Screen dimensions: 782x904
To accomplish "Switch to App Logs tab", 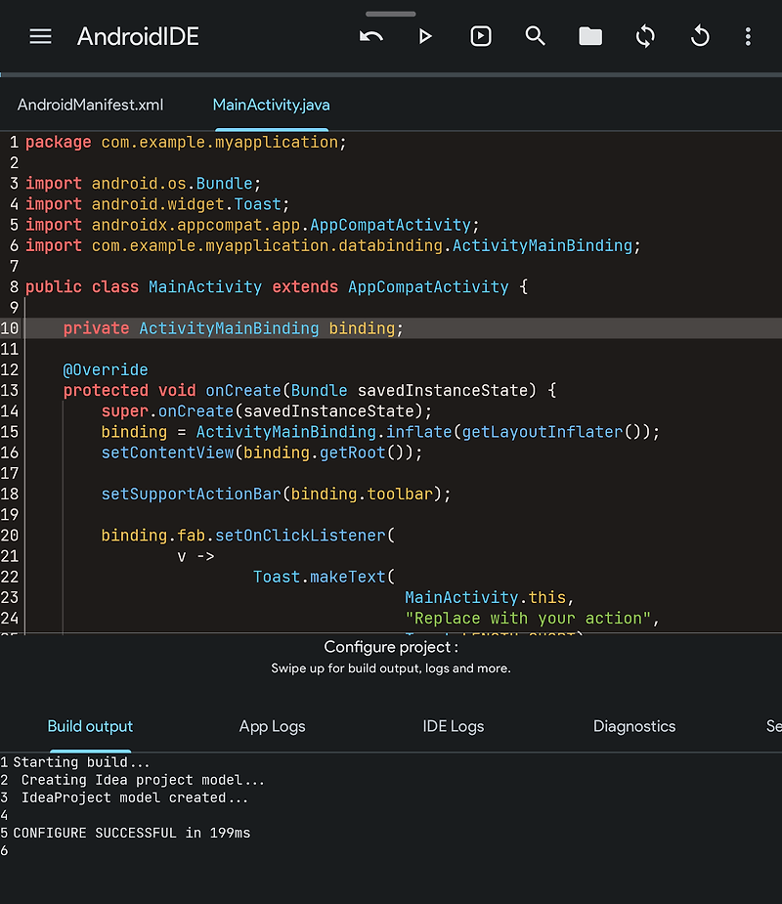I will coord(272,726).
